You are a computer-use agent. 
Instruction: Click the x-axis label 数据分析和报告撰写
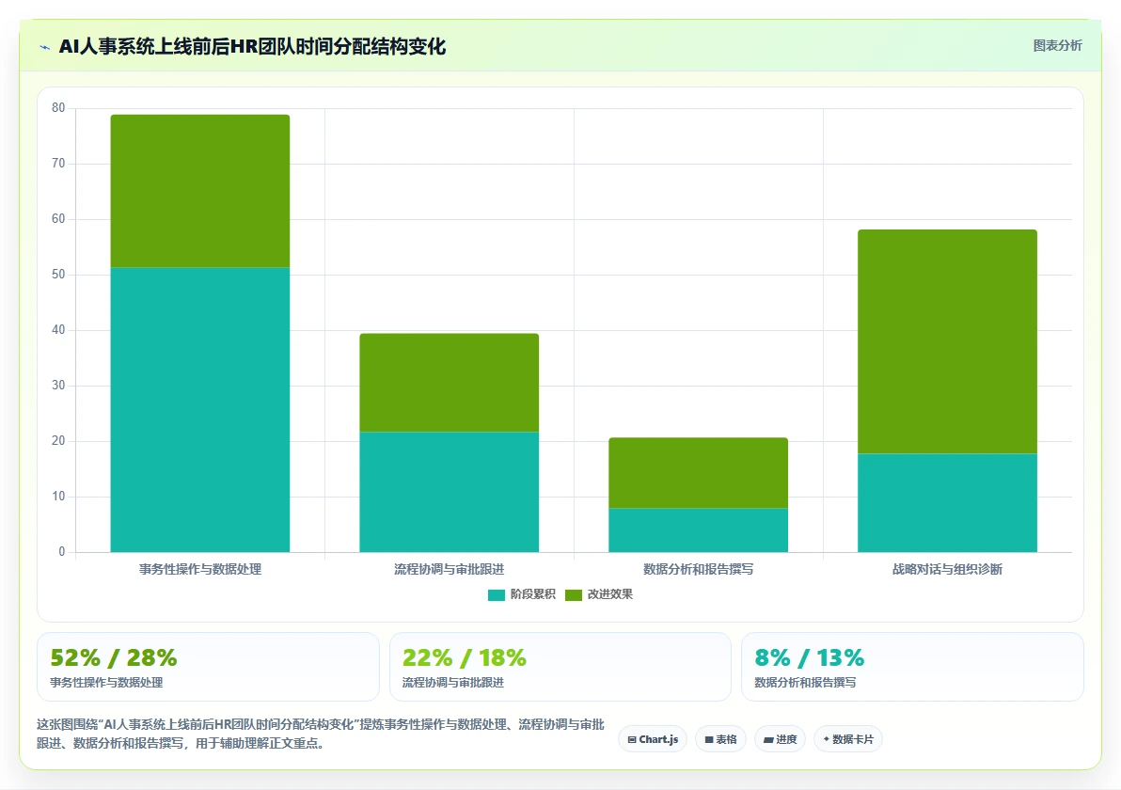tap(699, 569)
